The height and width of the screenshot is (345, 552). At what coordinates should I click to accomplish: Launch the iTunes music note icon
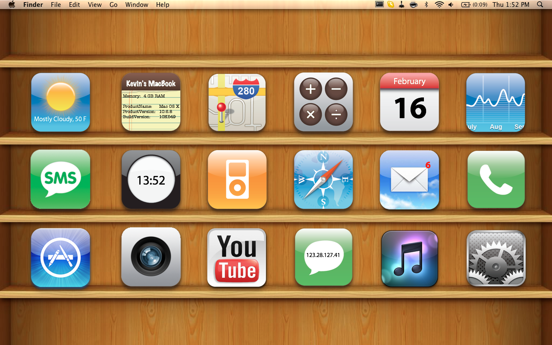tap(410, 259)
